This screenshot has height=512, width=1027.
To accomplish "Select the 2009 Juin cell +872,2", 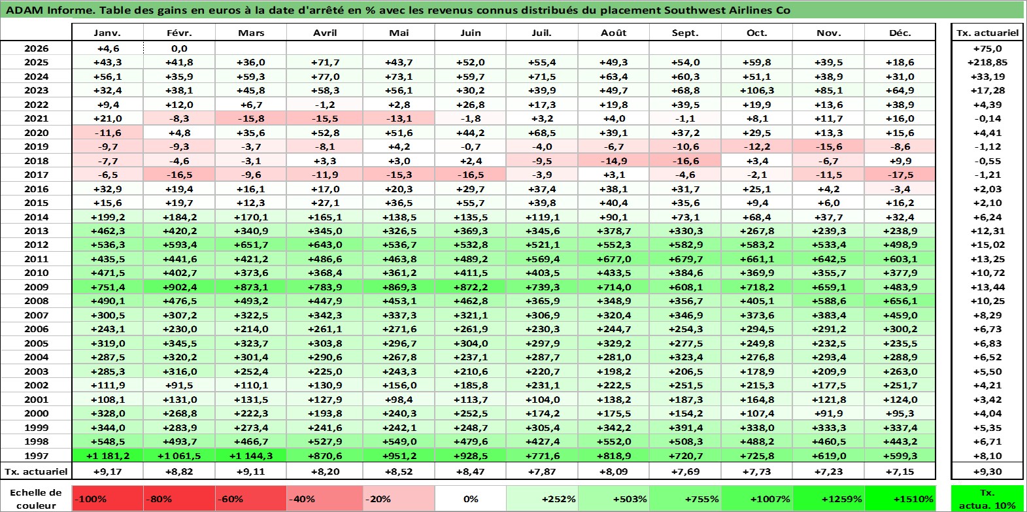I will pyautogui.click(x=471, y=287).
